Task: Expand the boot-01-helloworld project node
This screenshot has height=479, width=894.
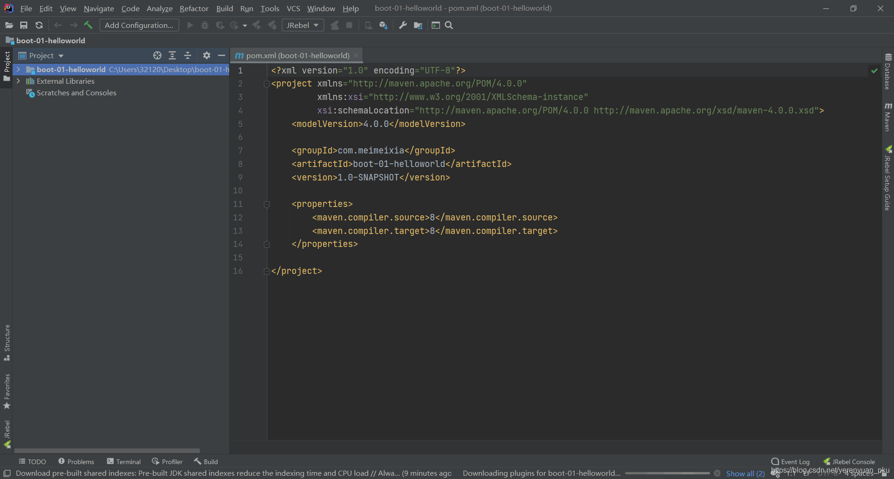Action: click(18, 69)
